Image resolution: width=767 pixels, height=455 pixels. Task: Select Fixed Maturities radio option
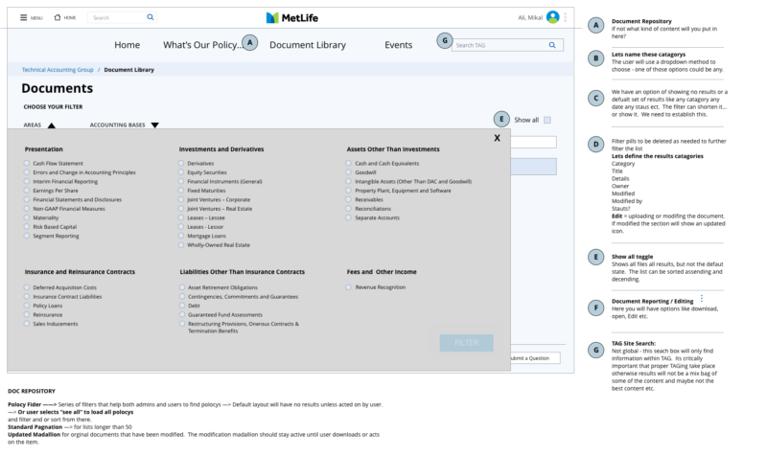click(x=181, y=190)
